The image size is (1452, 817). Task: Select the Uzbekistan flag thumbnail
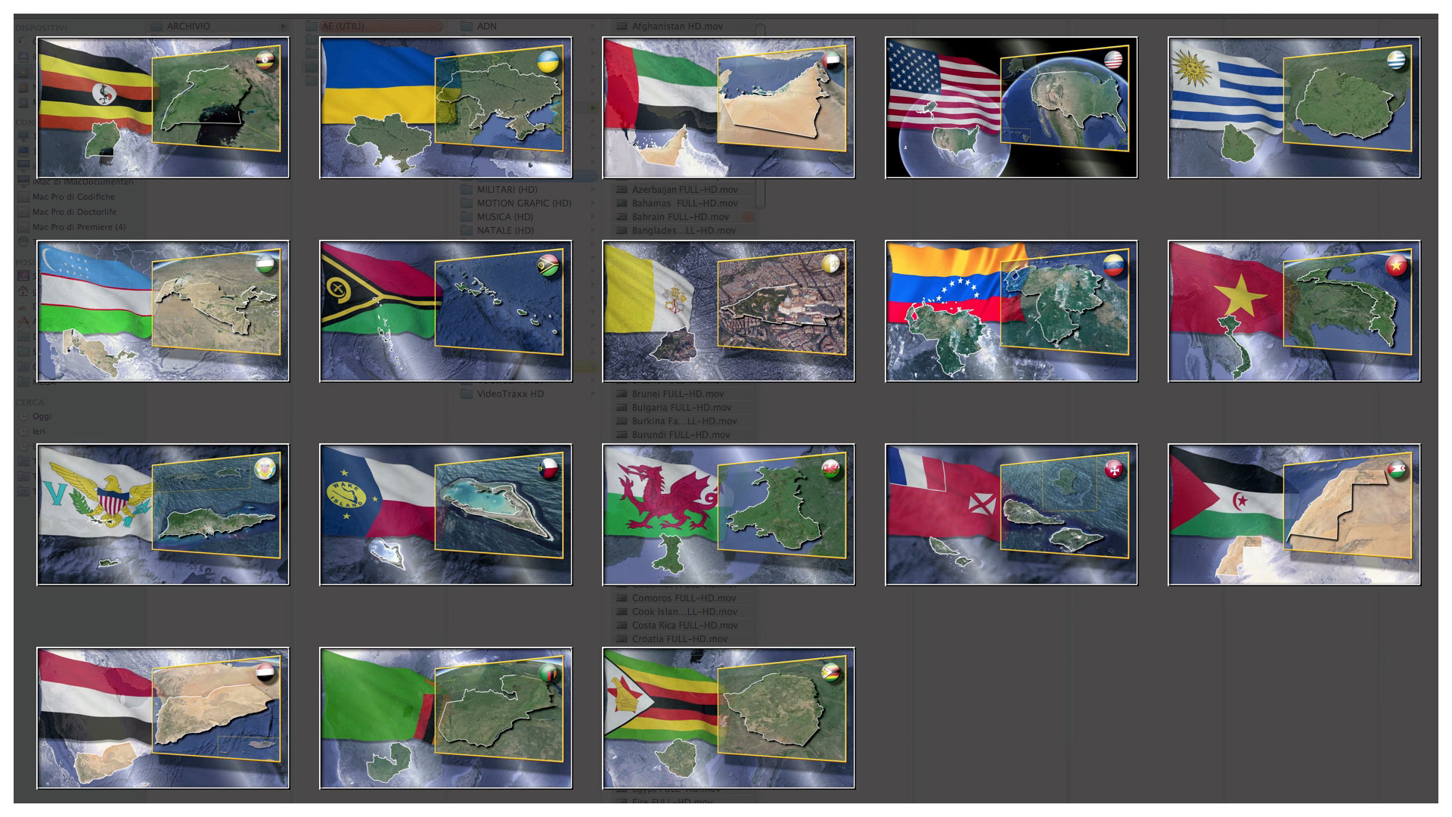(163, 311)
